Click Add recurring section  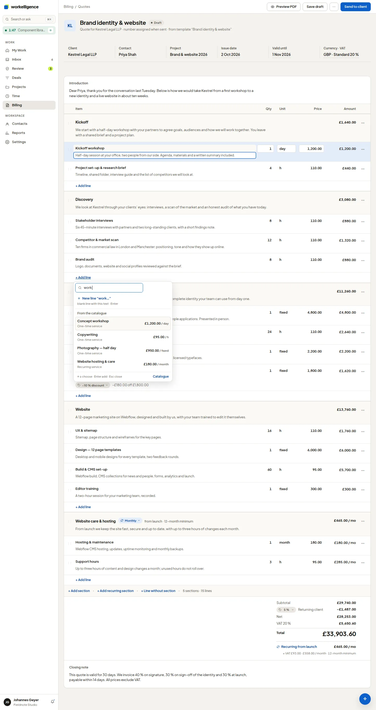(115, 591)
